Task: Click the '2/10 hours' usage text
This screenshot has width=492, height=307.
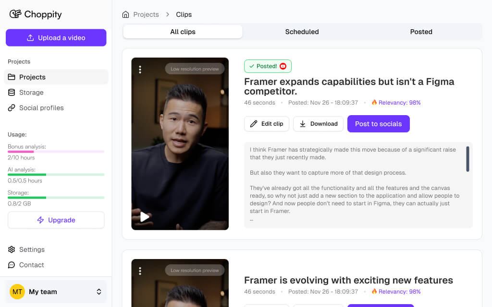Action: [x=21, y=157]
